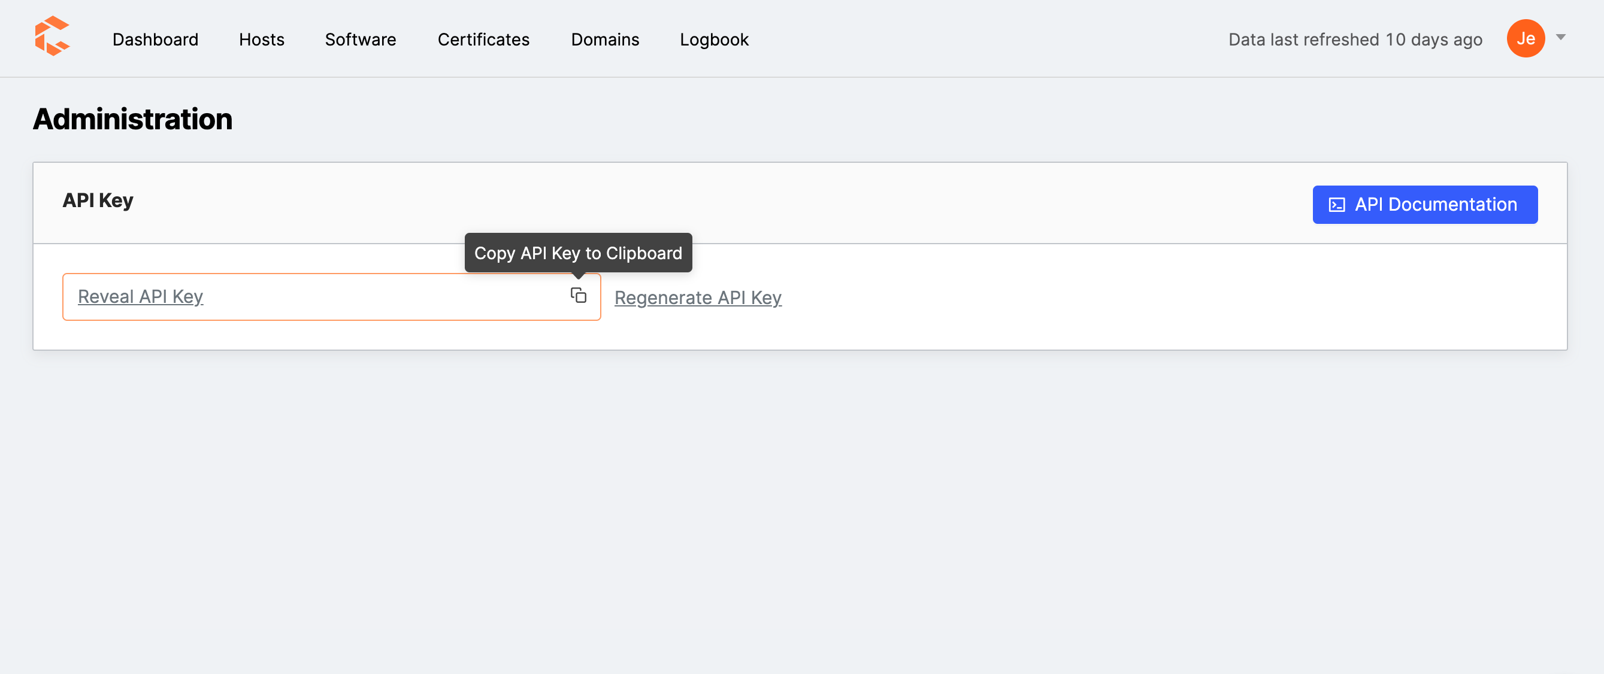
Task: Open API Documentation button
Action: [x=1425, y=204]
